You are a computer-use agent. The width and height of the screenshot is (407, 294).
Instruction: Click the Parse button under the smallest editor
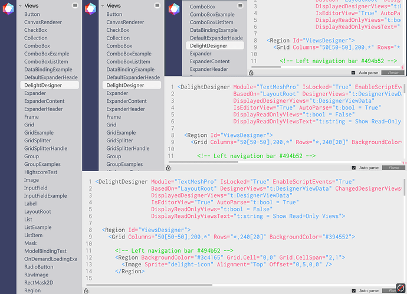pos(393,73)
